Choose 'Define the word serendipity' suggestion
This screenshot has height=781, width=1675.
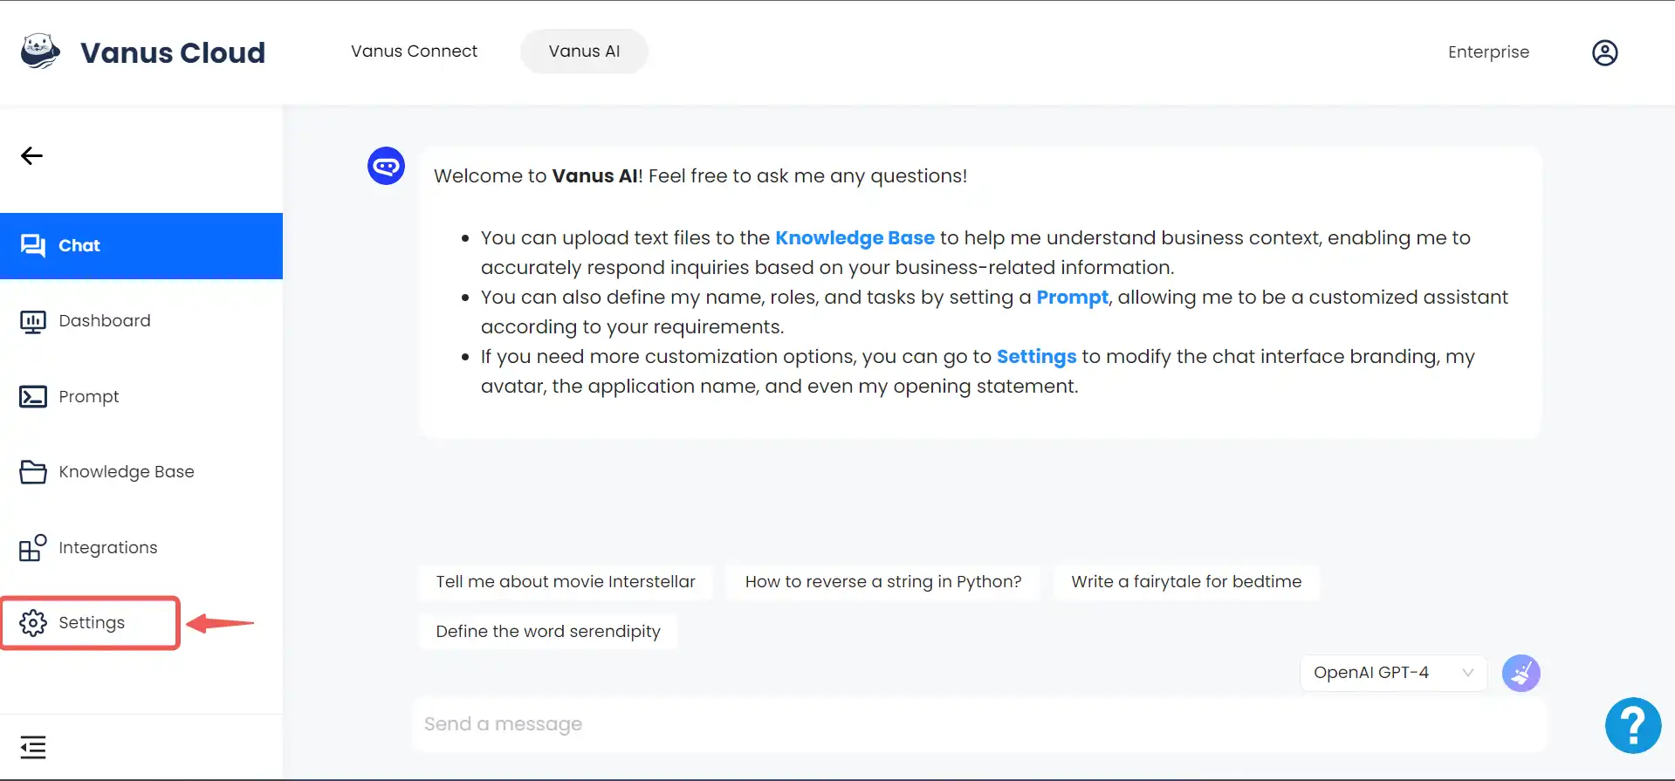(x=548, y=632)
